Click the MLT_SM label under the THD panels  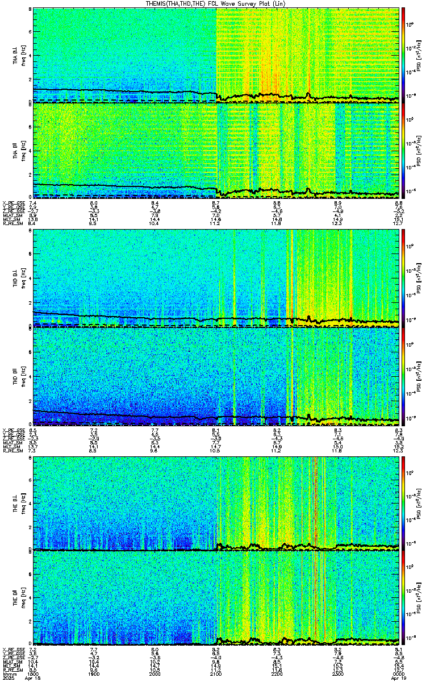(12, 447)
